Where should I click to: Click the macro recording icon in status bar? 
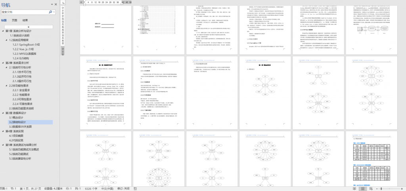pos(135,189)
